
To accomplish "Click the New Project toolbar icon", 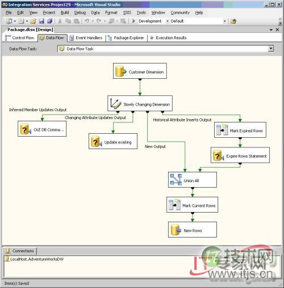I will [x=9, y=21].
